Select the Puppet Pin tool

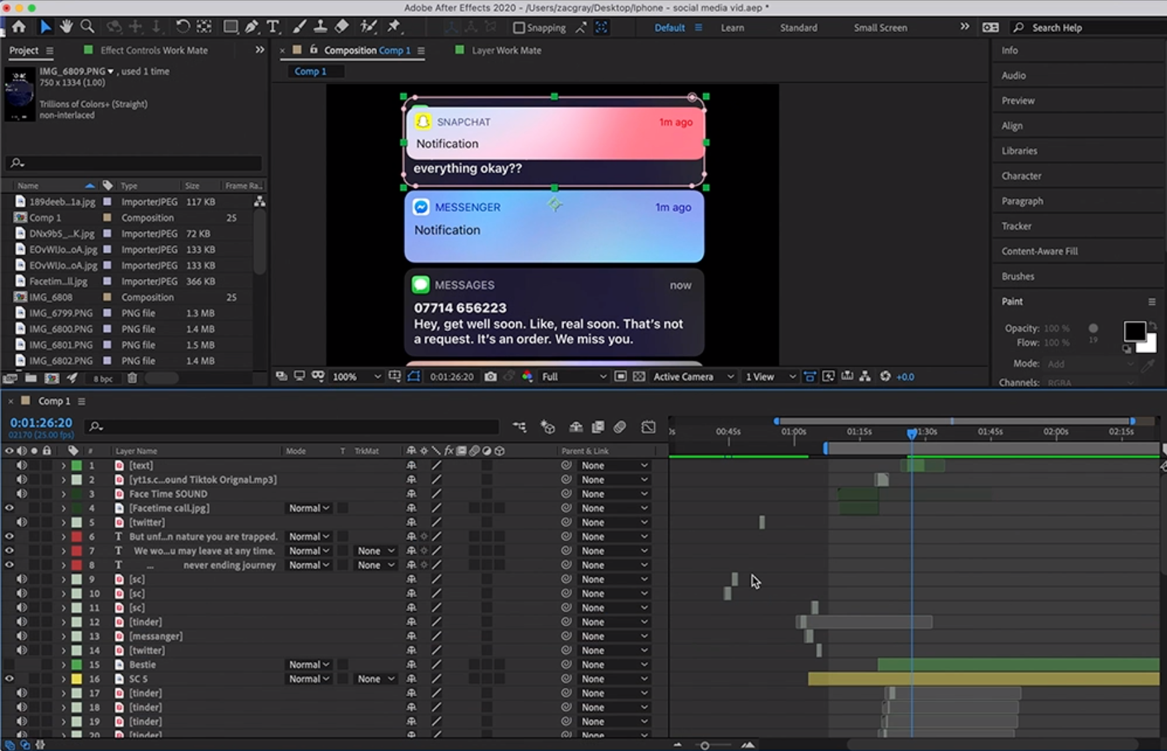394,27
